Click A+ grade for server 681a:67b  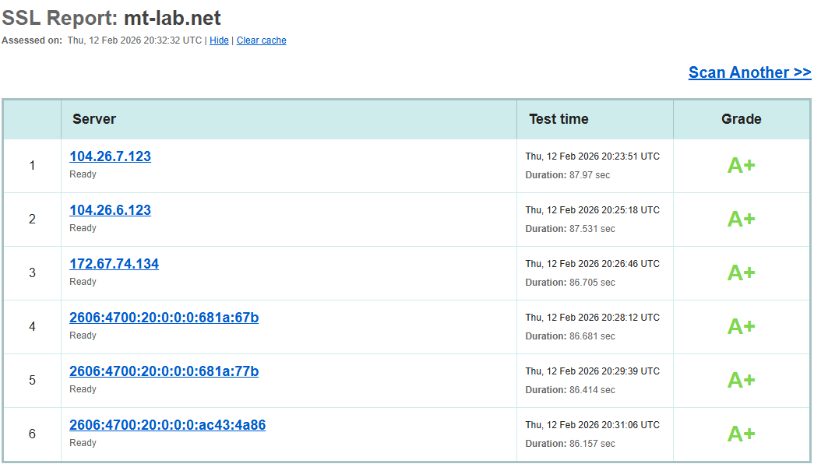coord(742,326)
